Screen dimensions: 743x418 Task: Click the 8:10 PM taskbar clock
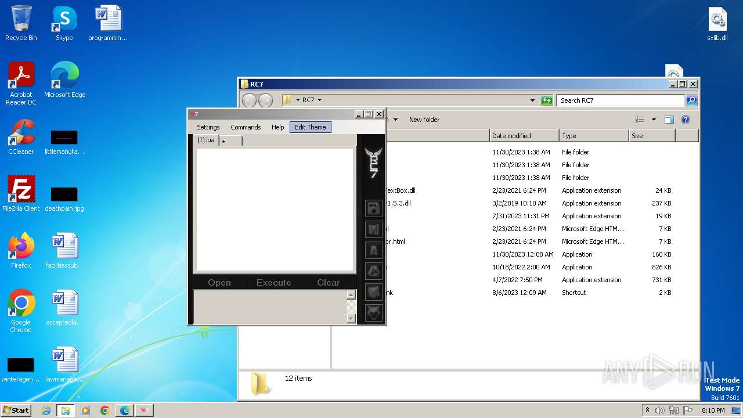tap(713, 410)
